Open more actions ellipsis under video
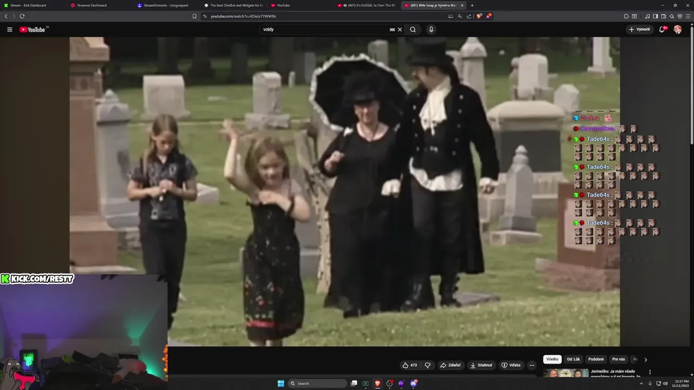 point(531,365)
